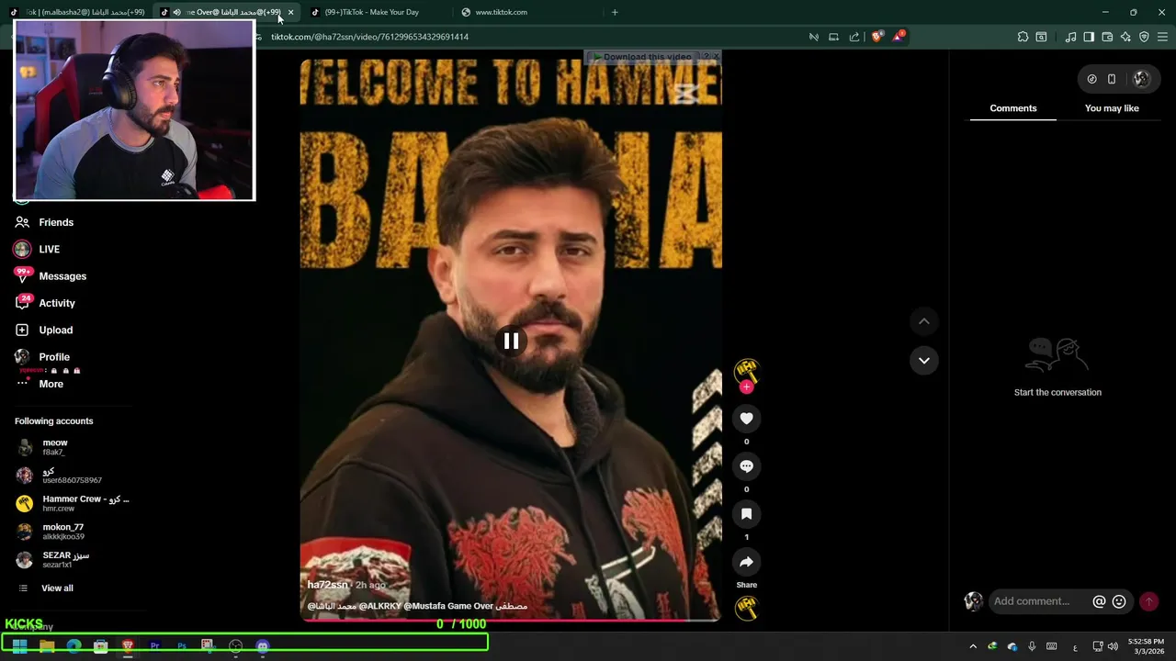1176x661 pixels.
Task: Expand following list with View all
Action: (x=57, y=588)
